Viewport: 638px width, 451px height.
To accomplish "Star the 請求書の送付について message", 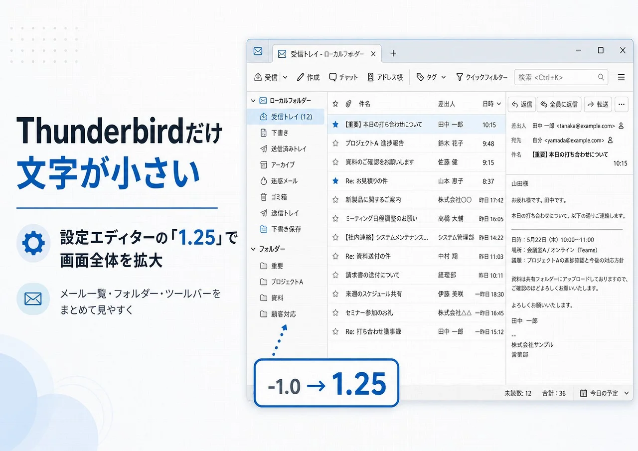I will [335, 275].
